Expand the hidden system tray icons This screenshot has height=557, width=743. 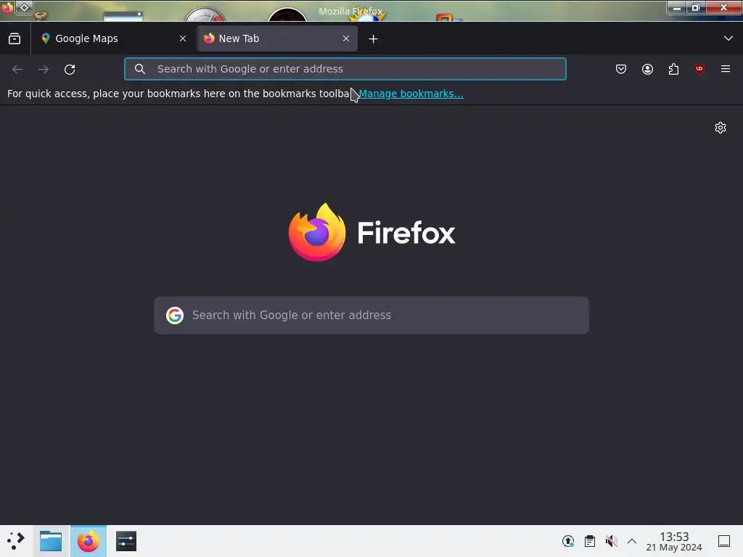click(632, 541)
